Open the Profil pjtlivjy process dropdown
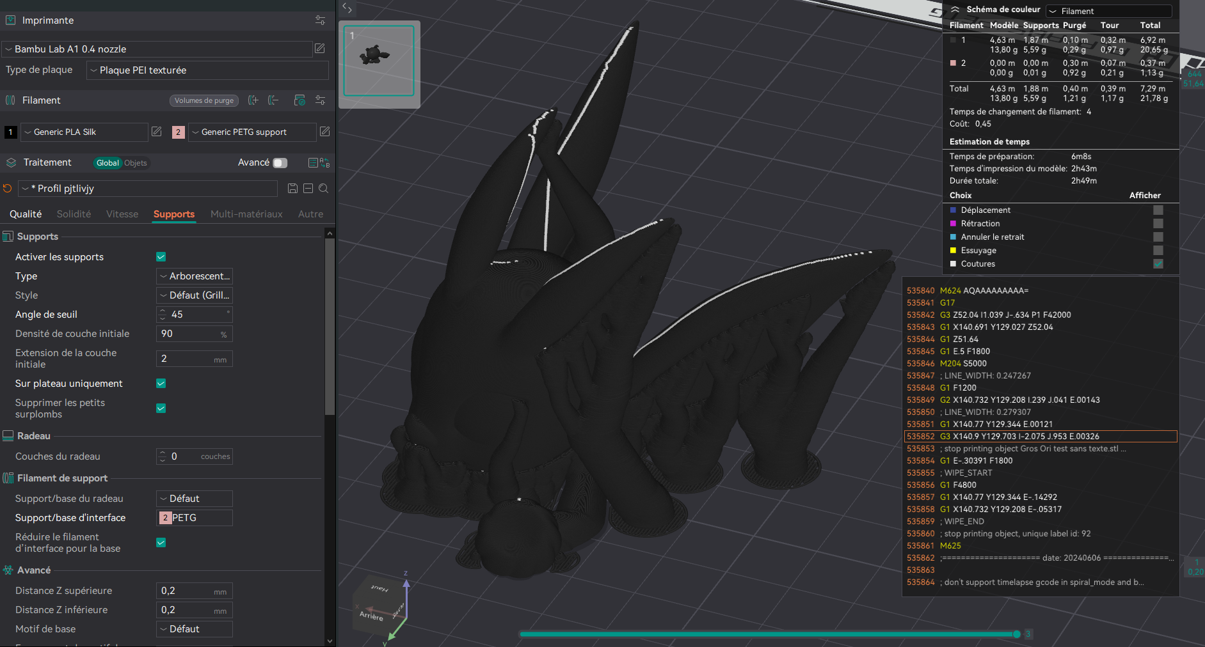This screenshot has width=1205, height=647. coord(148,189)
